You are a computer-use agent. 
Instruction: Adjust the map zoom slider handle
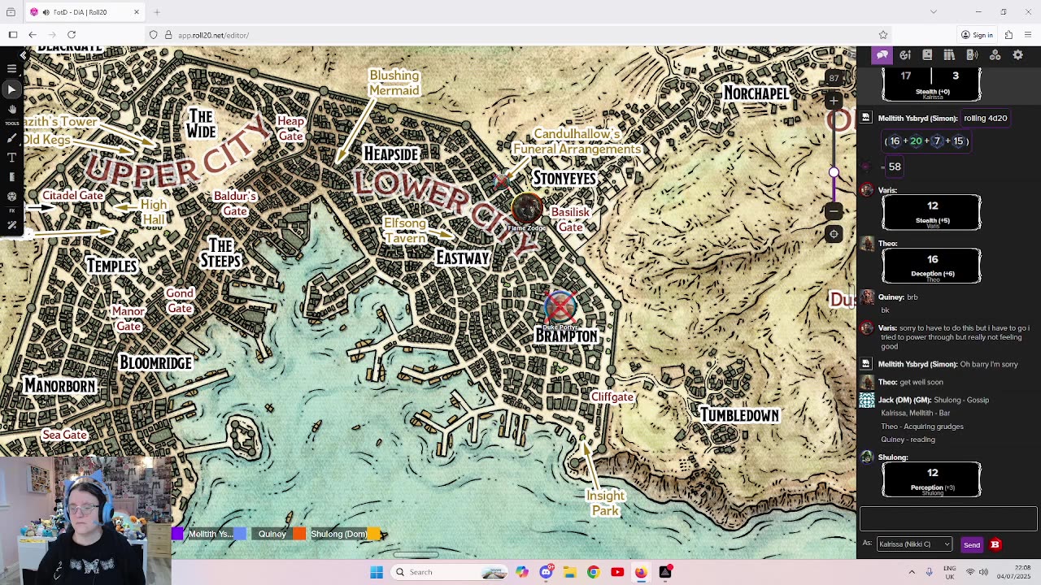point(834,172)
